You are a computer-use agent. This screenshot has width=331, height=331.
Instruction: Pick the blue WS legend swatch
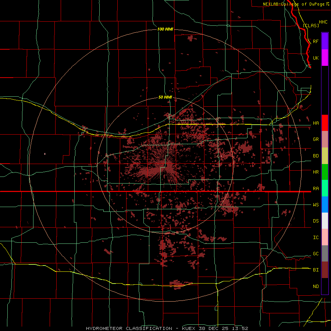pos(325,204)
